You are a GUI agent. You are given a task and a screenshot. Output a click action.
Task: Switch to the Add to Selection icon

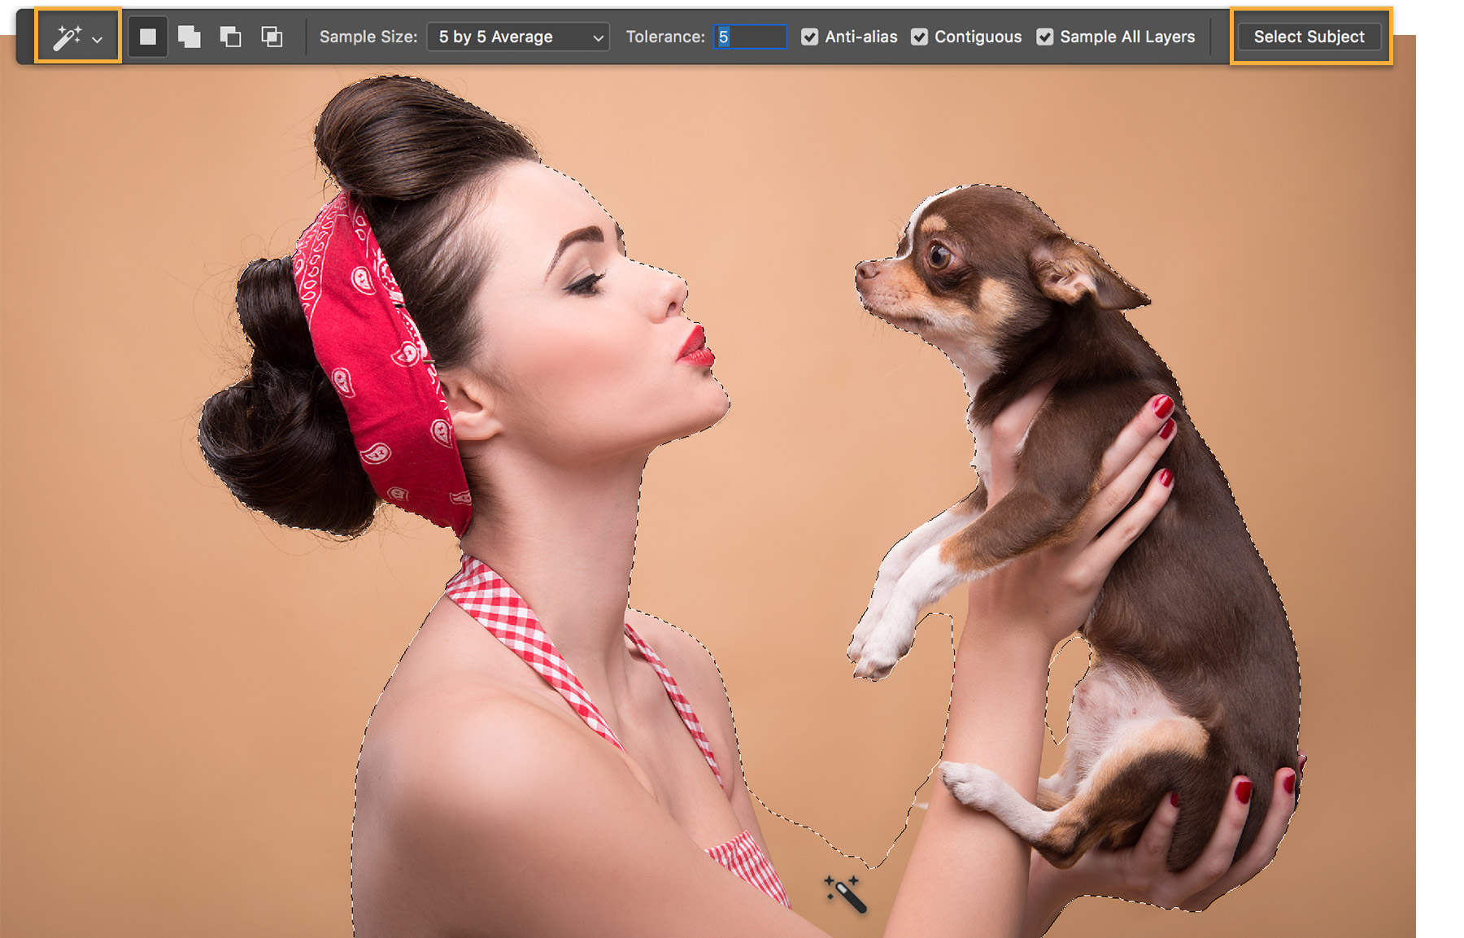190,36
